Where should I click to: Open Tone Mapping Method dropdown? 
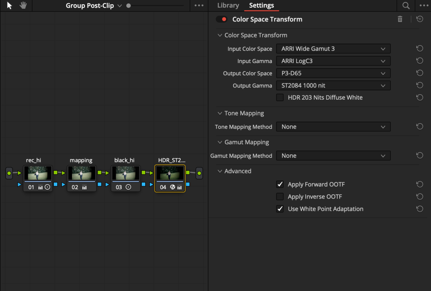(333, 127)
